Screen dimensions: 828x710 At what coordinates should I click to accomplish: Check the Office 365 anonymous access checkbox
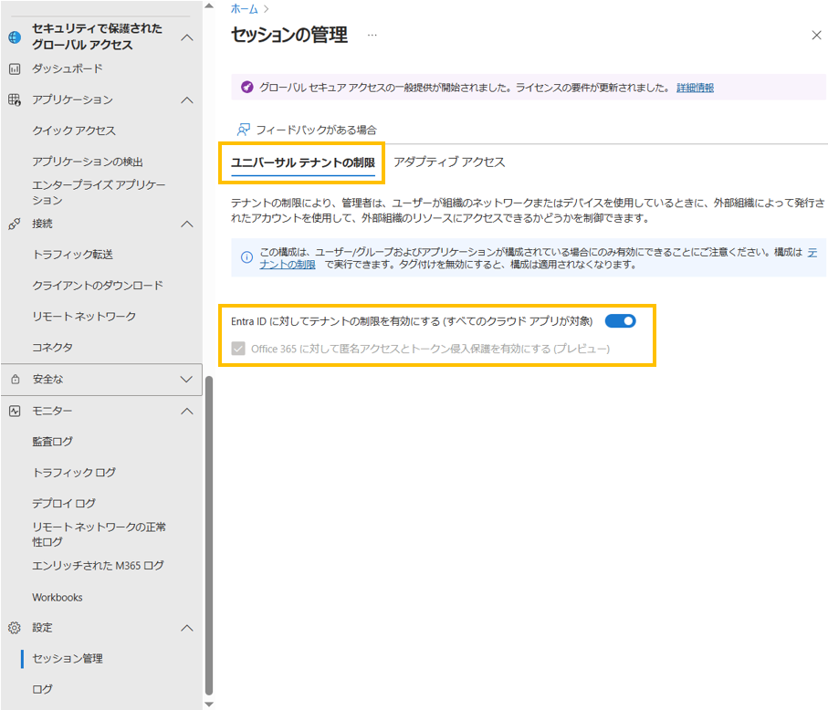tap(238, 349)
